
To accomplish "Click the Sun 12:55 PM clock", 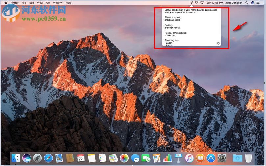I will click(x=215, y=3).
